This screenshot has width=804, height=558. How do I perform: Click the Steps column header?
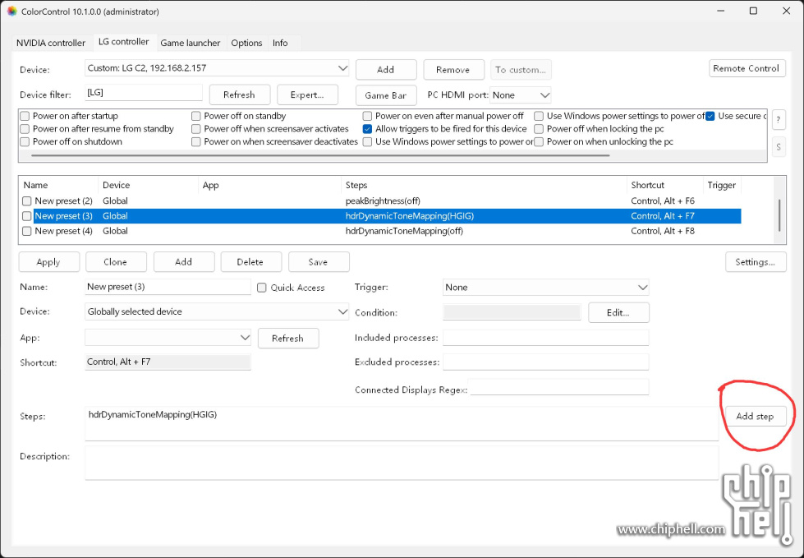pos(484,185)
